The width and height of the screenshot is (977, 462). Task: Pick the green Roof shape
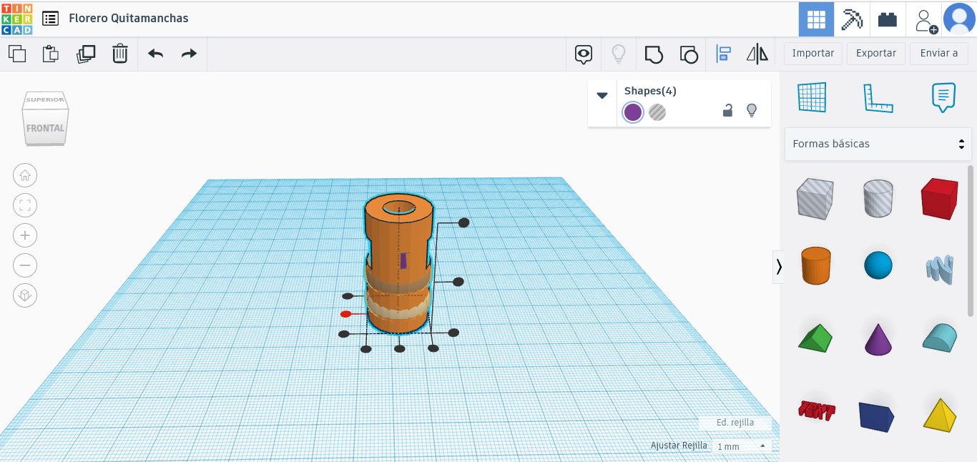tap(815, 338)
